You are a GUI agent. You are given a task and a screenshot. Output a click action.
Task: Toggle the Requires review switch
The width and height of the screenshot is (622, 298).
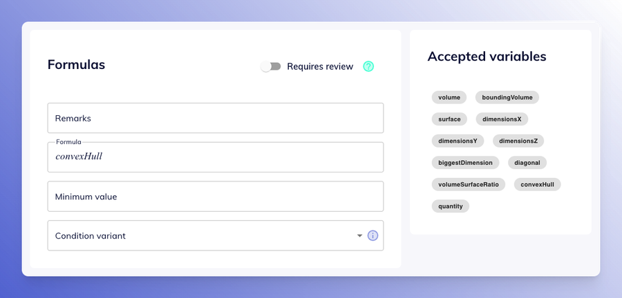[x=270, y=66]
